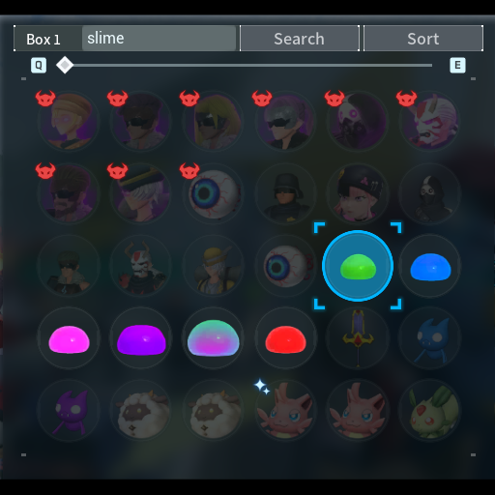495x495 pixels.
Task: Pick the purple slime
Action: pyautogui.click(x=141, y=338)
